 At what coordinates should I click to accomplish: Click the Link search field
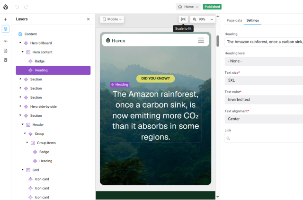tap(264, 138)
